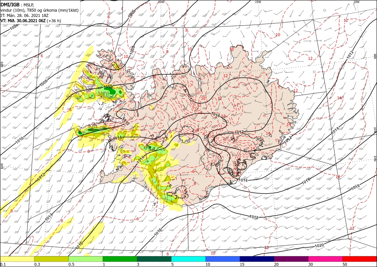Click the '30' legend scale value
This screenshot has height=267, width=377.
click(311, 264)
